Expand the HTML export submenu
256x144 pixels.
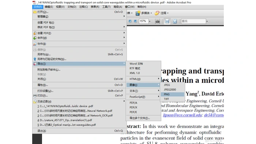click(158, 79)
